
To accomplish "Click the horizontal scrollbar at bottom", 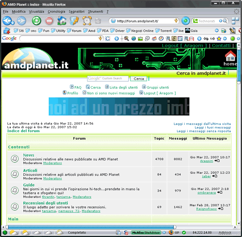I will [x=91, y=227].
